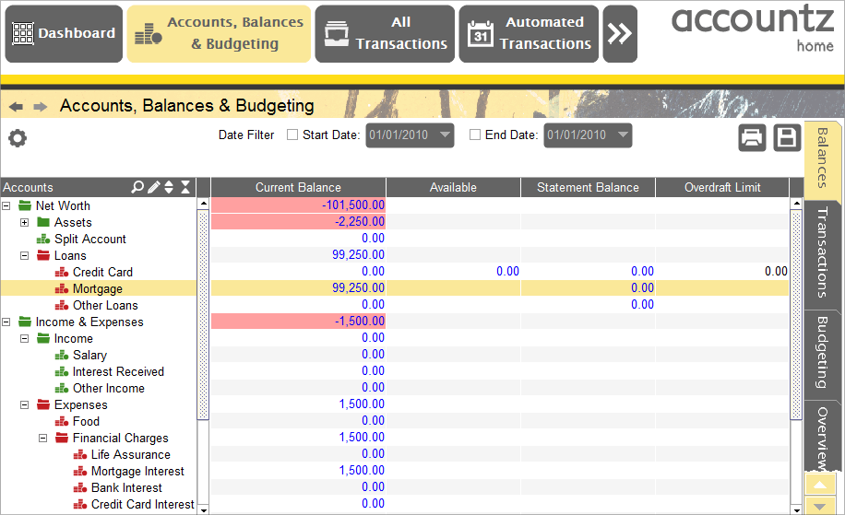Select the Net Worth folder icon

[25, 205]
